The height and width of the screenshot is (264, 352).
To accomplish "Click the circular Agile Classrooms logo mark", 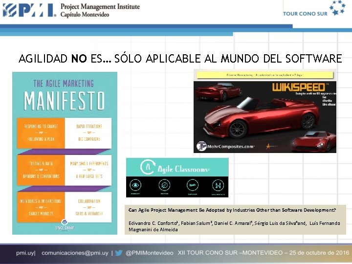I will 148,167.
